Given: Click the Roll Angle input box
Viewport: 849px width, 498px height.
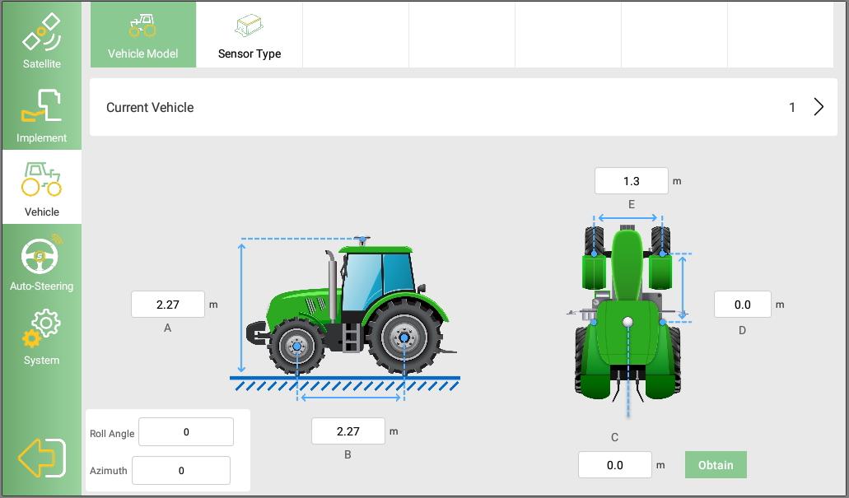Looking at the screenshot, I should tap(186, 432).
